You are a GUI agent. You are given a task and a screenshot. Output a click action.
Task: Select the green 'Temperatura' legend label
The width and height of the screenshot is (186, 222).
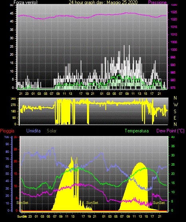(137, 131)
